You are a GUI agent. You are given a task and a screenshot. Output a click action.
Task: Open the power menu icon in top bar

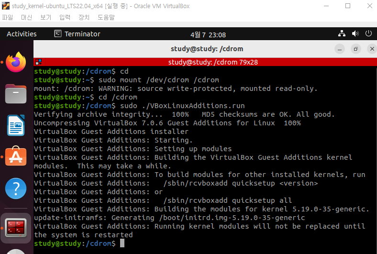368,33
